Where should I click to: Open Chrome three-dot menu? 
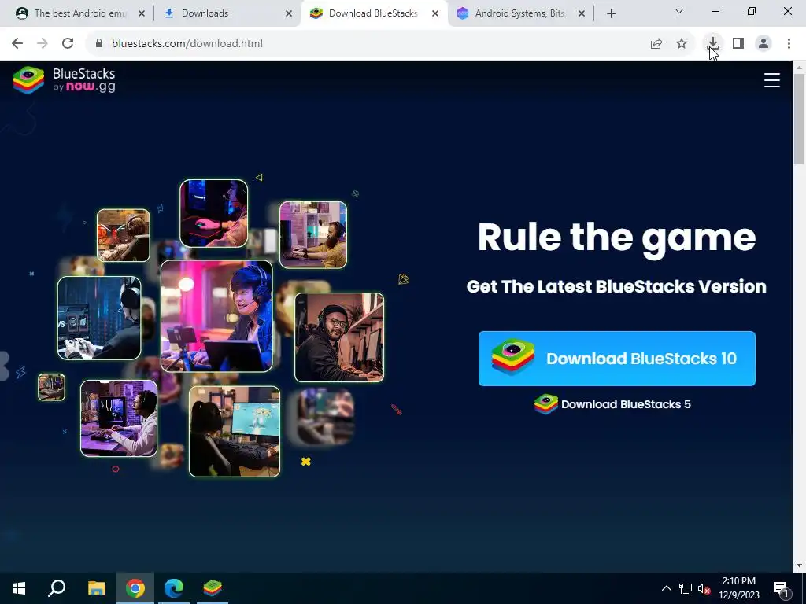[x=789, y=44]
